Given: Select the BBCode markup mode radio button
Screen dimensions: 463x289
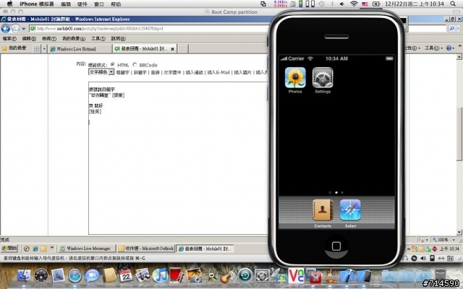Looking at the screenshot, I should click(135, 64).
